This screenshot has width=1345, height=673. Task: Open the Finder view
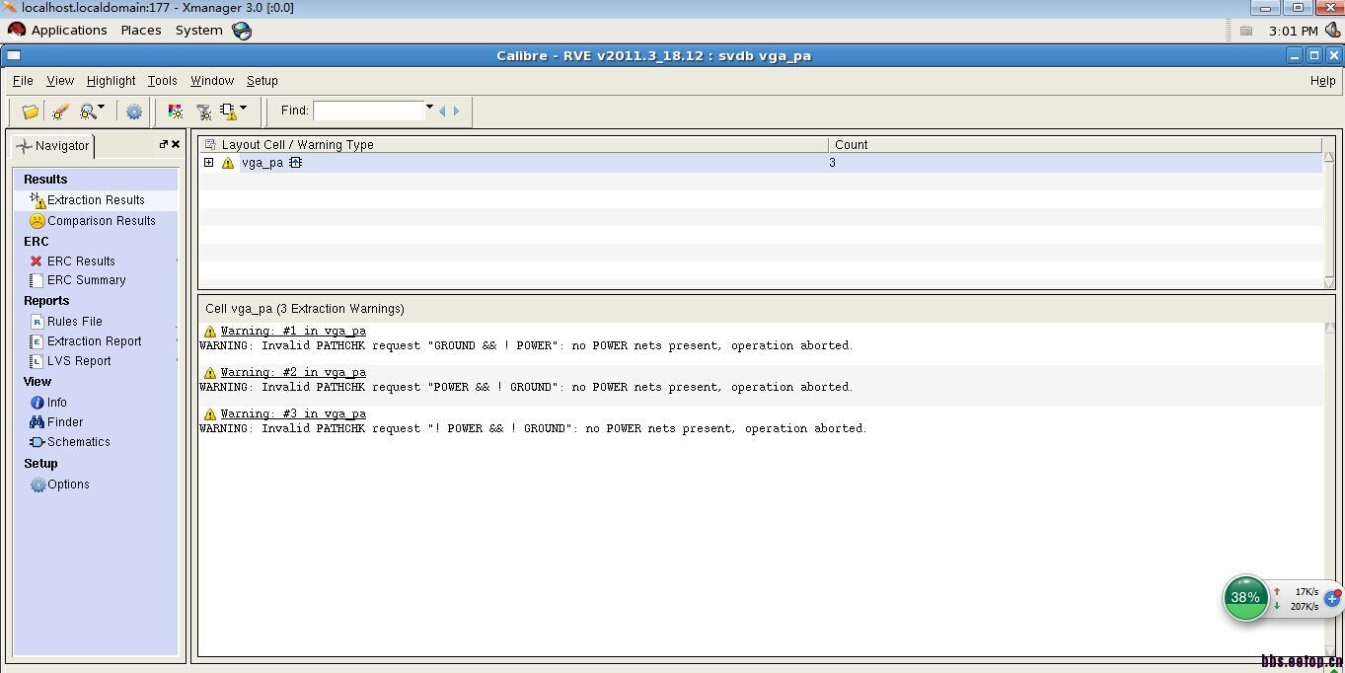pos(65,422)
